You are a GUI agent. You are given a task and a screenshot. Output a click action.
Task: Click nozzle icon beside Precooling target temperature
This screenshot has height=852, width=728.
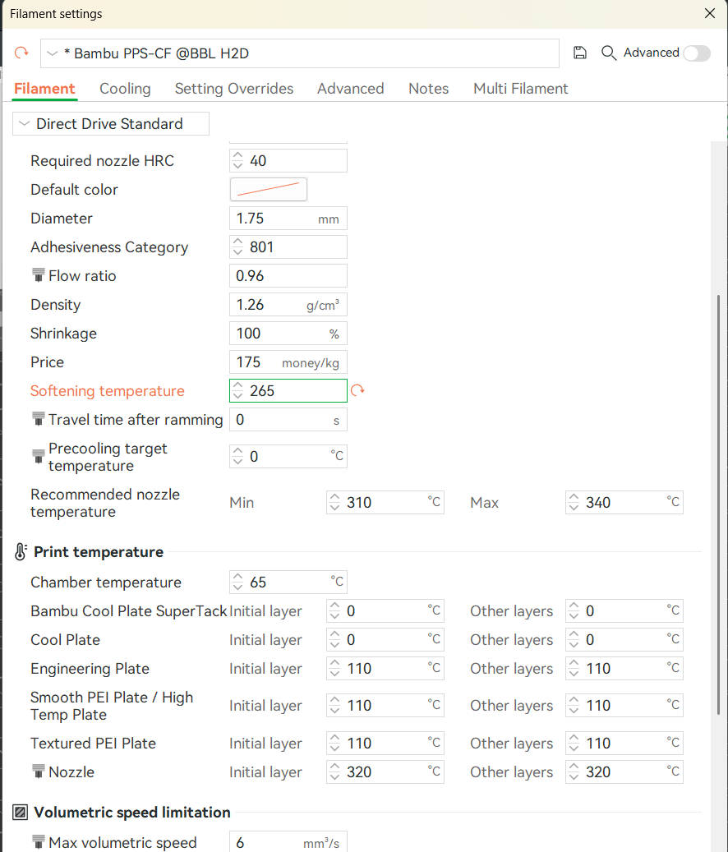click(38, 457)
